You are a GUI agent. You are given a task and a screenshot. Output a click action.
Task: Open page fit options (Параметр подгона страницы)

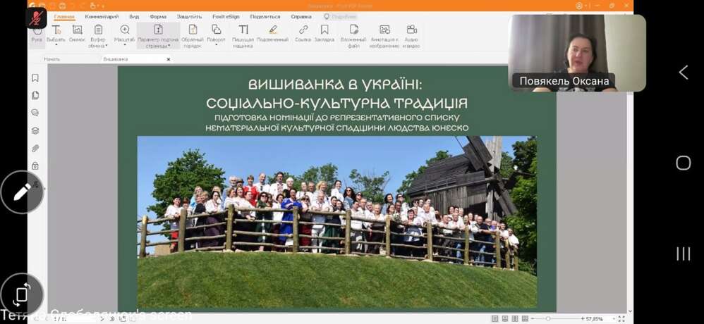point(158,36)
